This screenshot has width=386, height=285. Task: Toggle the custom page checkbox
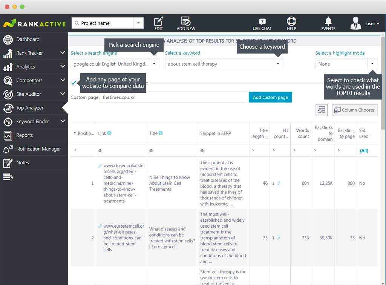74,83
